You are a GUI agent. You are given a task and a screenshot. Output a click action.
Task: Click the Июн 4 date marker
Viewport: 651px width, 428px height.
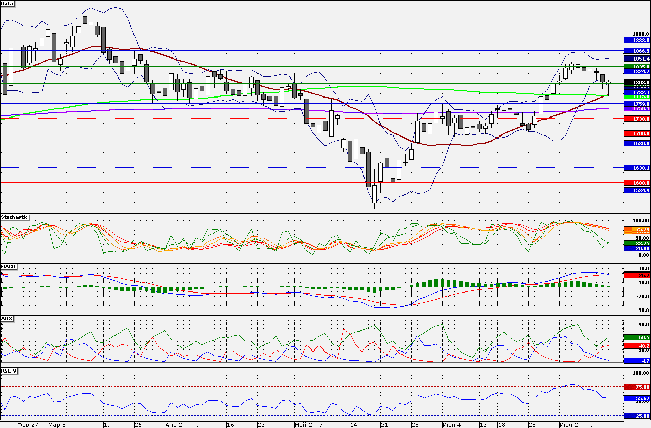(451, 425)
